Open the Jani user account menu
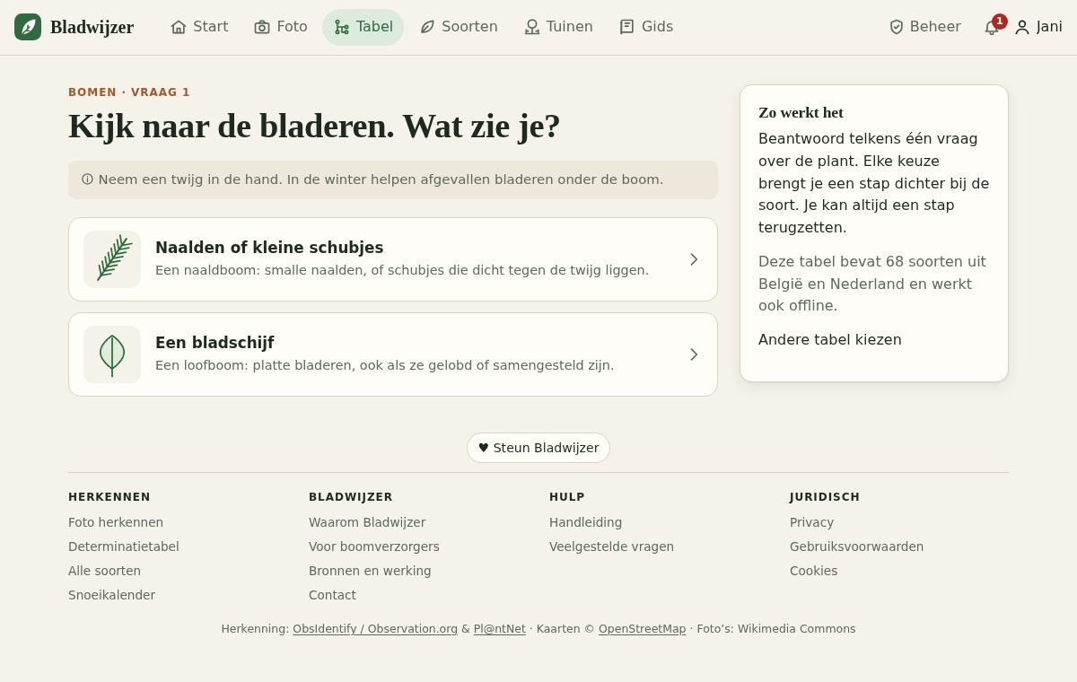Screen dimensions: 1077x682 click(x=1038, y=27)
